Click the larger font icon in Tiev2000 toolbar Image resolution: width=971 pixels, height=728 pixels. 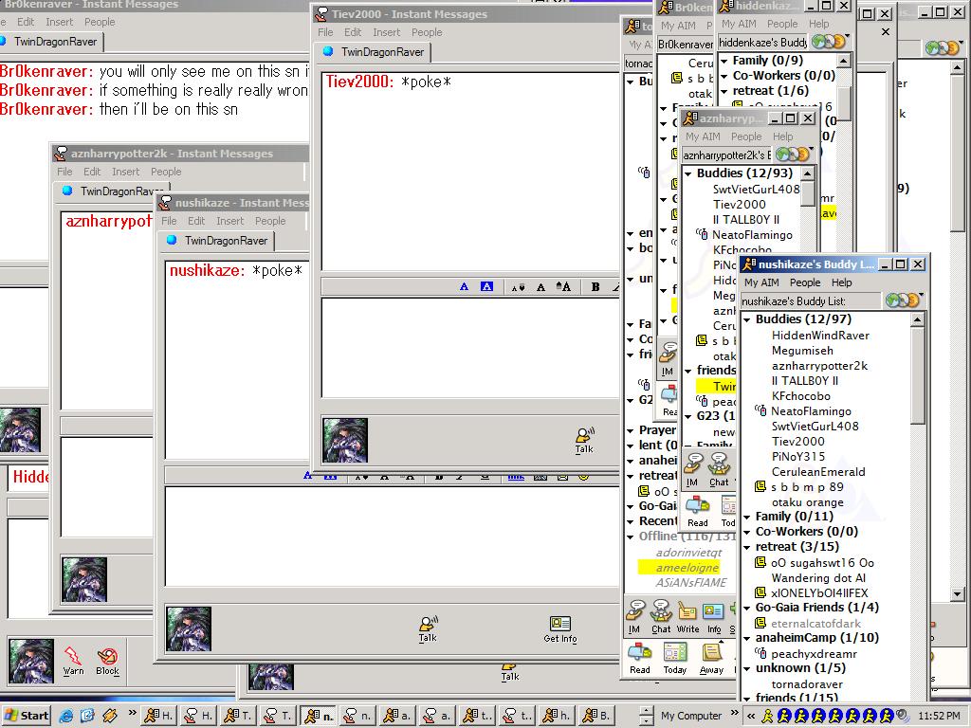tap(563, 286)
